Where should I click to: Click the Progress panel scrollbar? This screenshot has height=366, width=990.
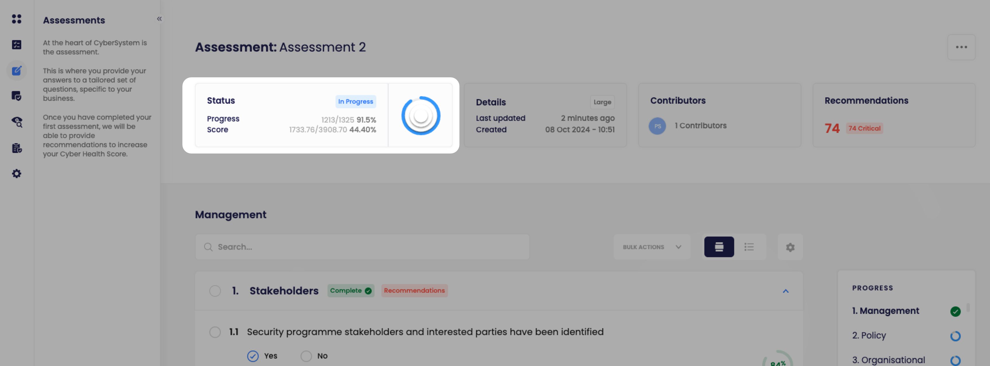[x=968, y=307]
